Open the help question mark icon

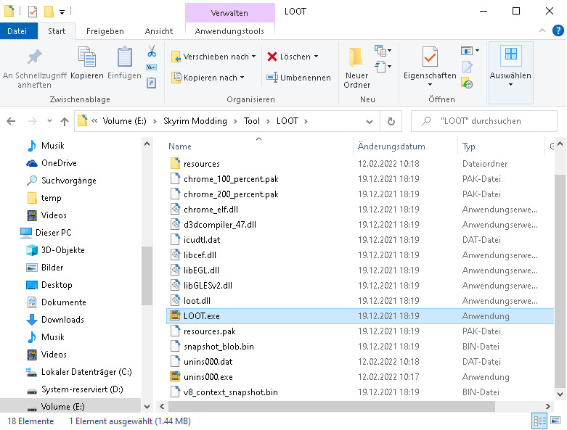pyautogui.click(x=557, y=31)
